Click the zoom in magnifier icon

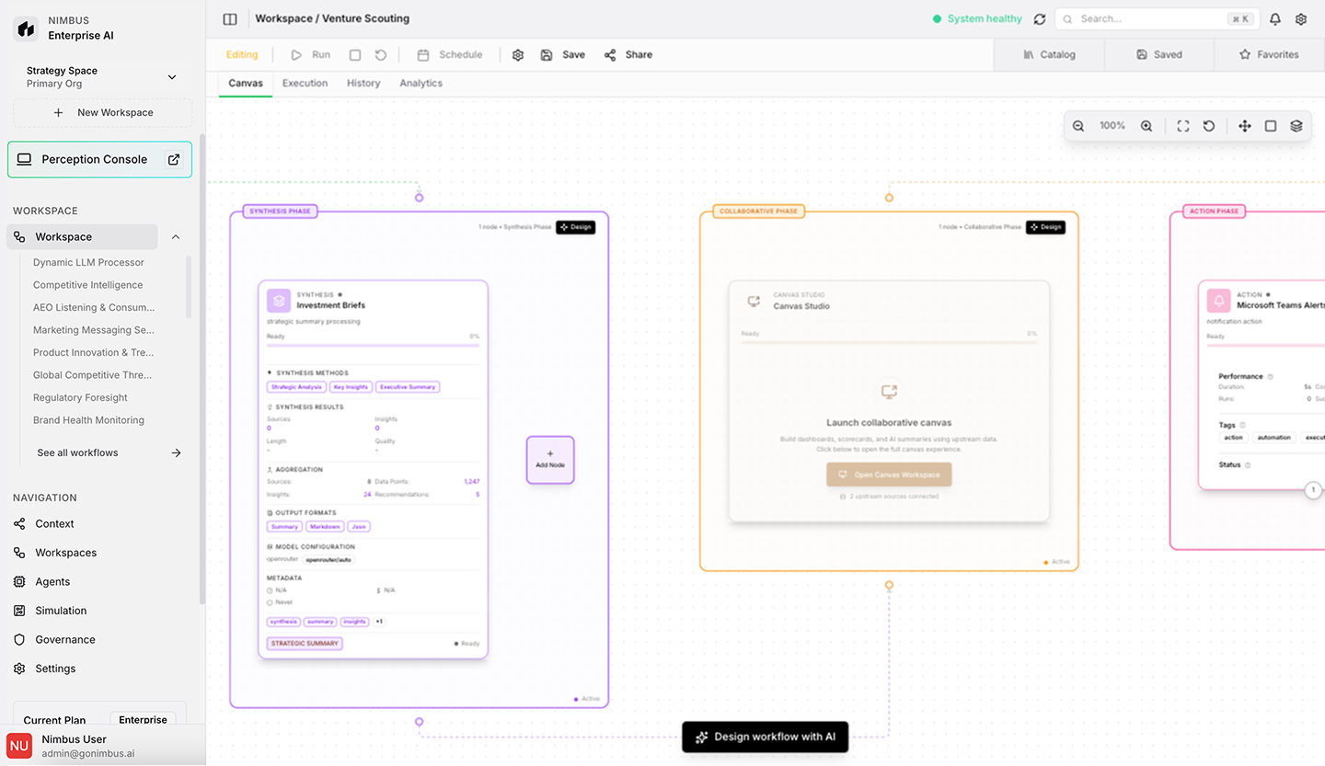[x=1146, y=126]
